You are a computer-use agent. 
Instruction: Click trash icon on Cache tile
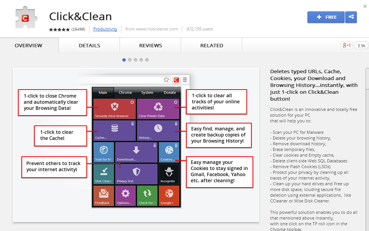tap(132, 124)
